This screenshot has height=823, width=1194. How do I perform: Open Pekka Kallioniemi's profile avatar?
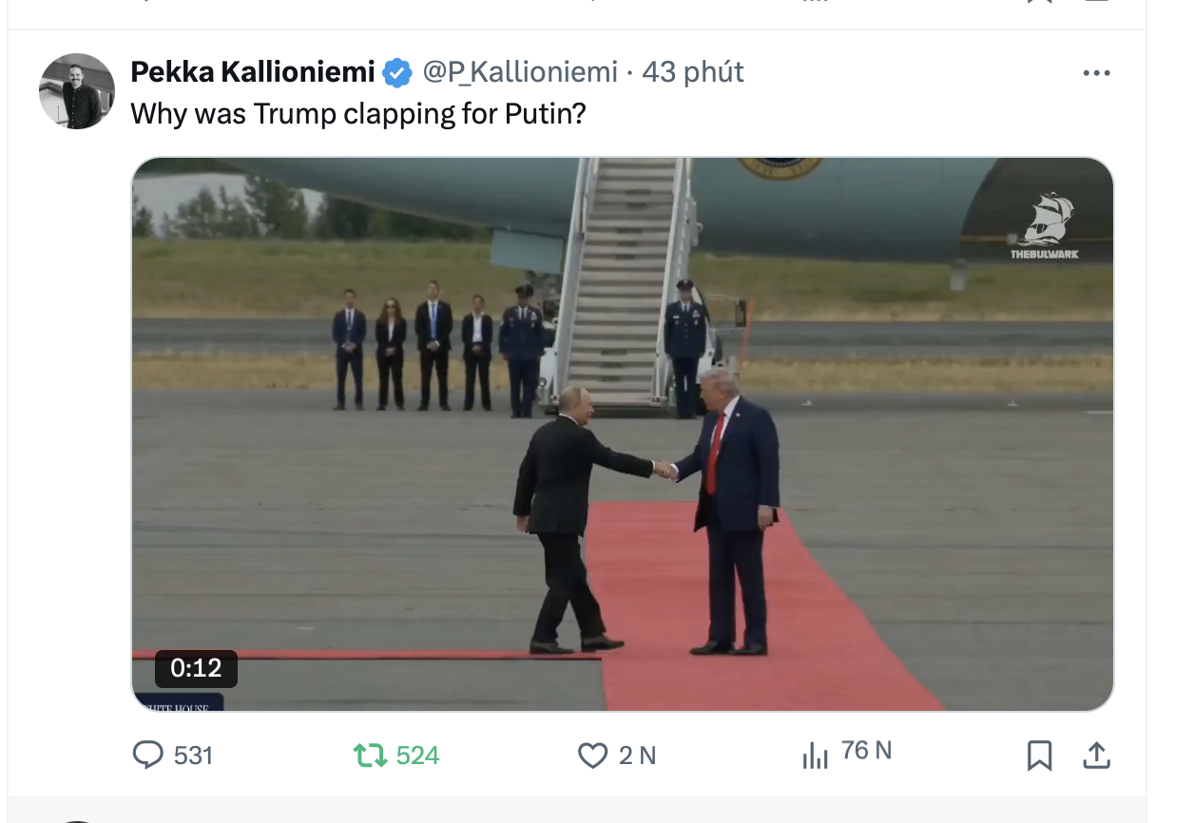click(77, 91)
